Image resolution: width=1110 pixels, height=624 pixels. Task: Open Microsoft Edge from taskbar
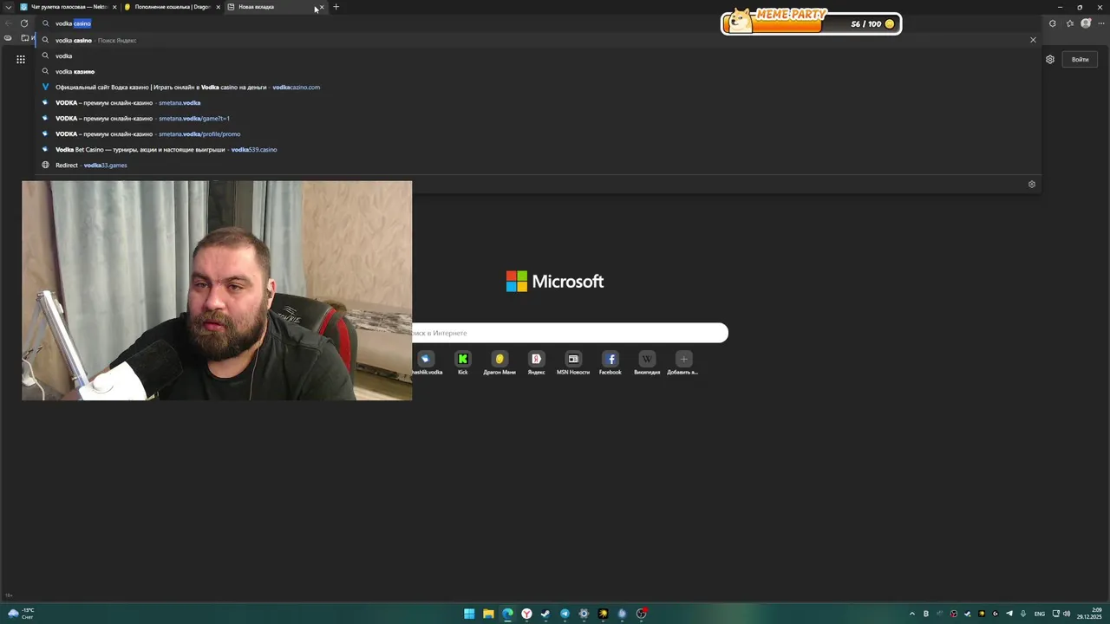click(x=507, y=614)
